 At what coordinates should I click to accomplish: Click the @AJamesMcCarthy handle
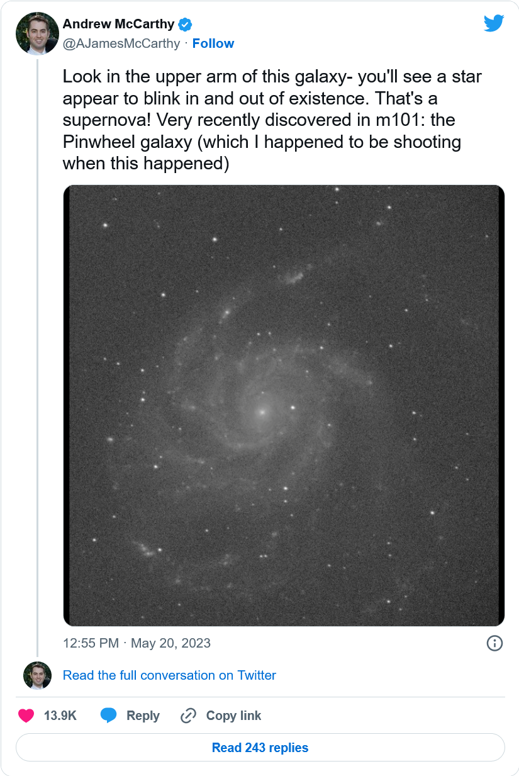pos(121,43)
